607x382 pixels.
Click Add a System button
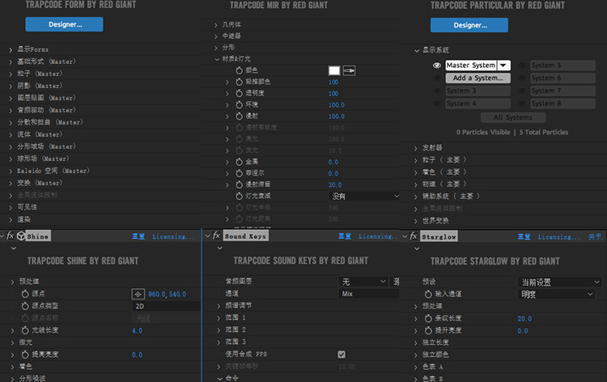click(478, 78)
